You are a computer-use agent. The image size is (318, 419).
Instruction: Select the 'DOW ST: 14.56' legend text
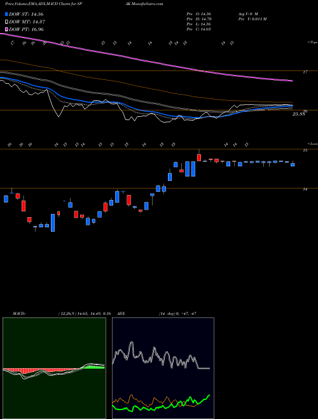pyautogui.click(x=26, y=14)
